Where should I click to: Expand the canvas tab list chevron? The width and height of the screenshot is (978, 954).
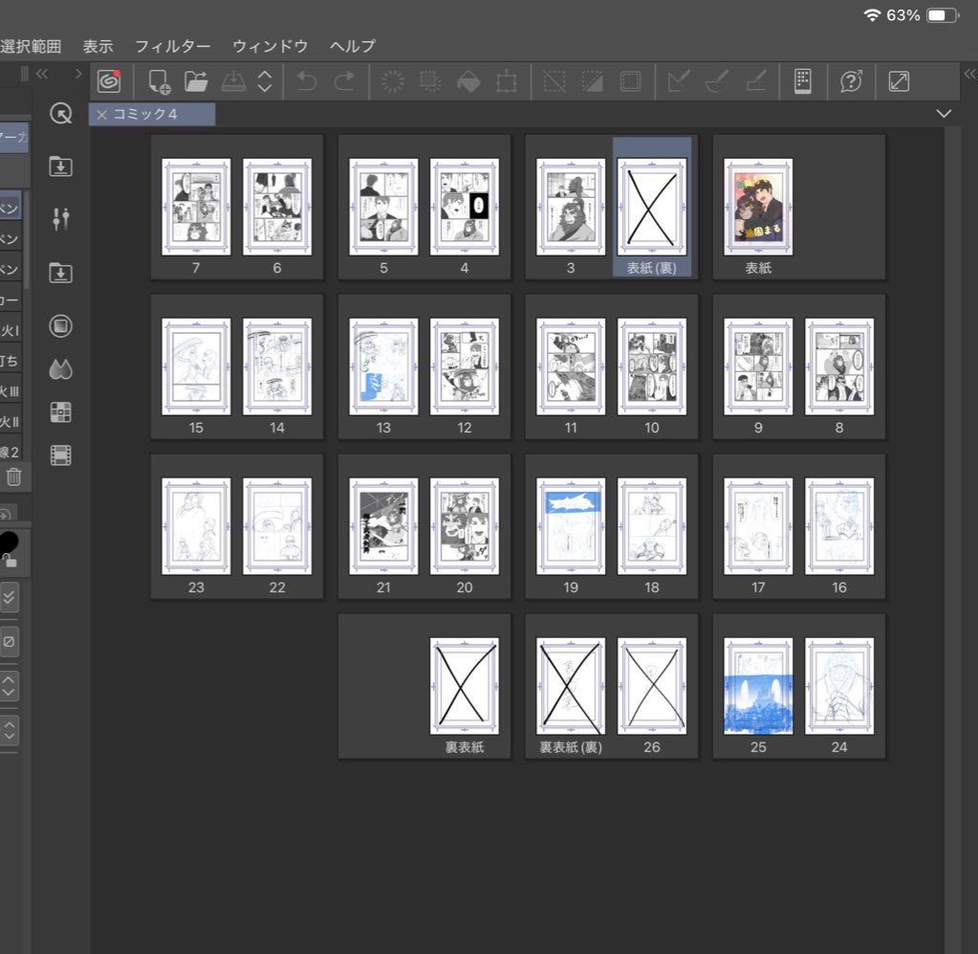tap(945, 114)
